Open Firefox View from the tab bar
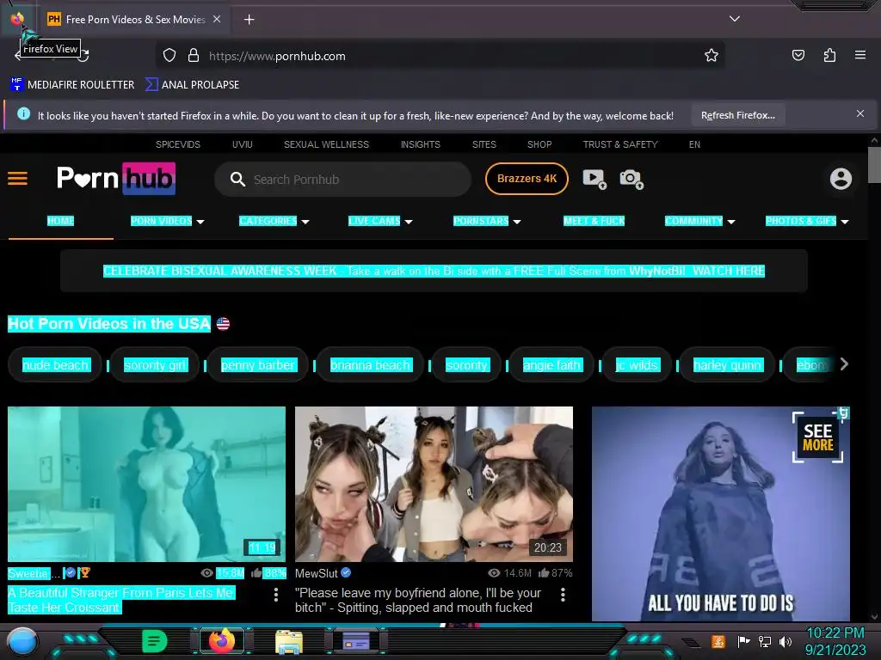The image size is (881, 660). coord(17,19)
